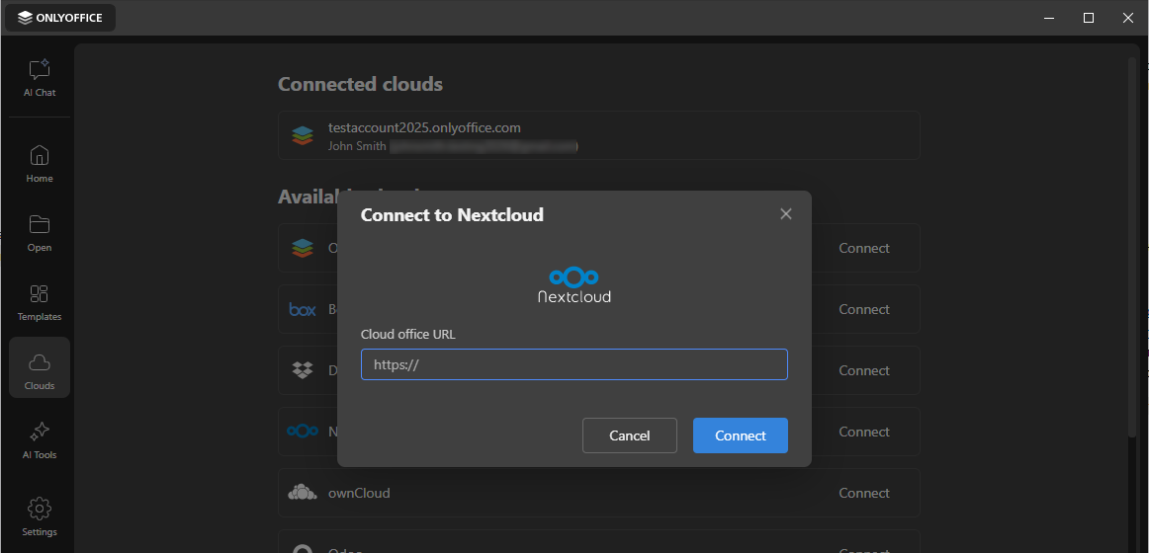Viewport: 1149px width, 553px height.
Task: Select the Clouds sidebar item
Action: 40,368
